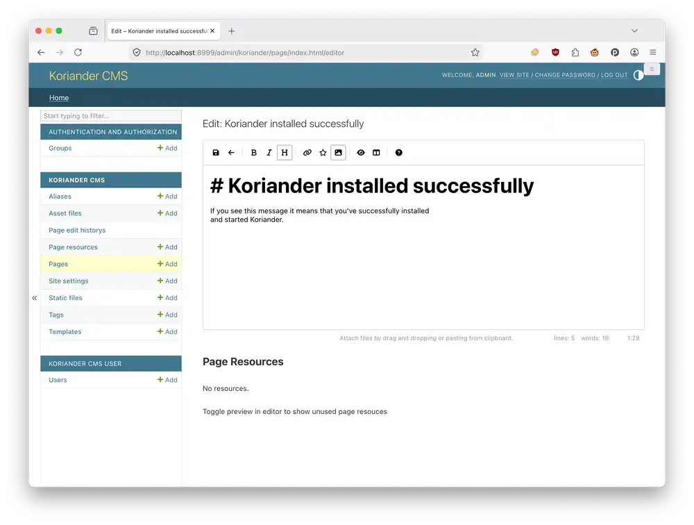Select the Edit – Koriander installed tab
This screenshot has width=694, height=525.
click(x=160, y=31)
